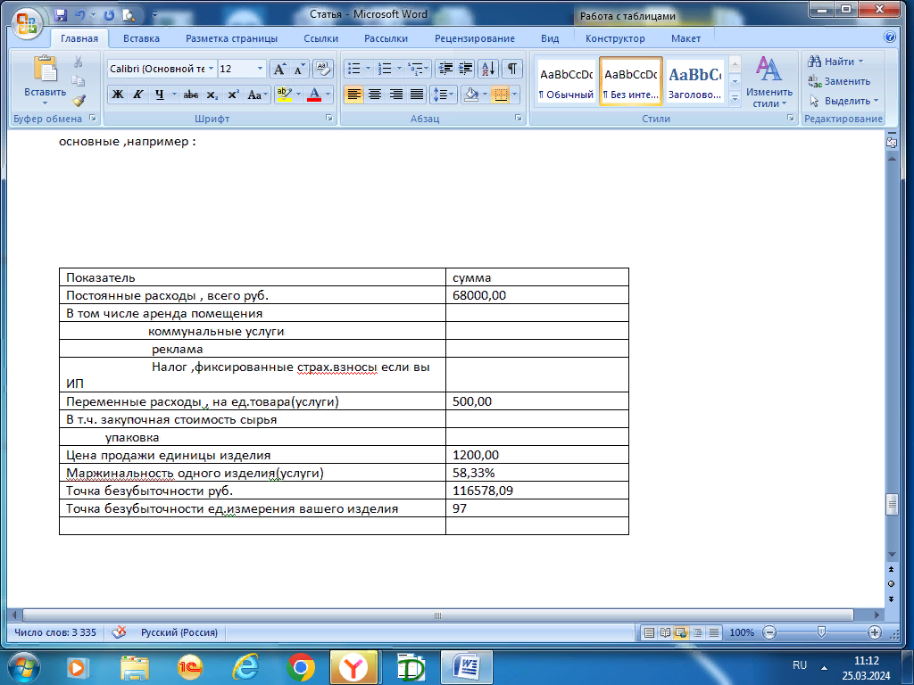Image resolution: width=914 pixels, height=685 pixels.
Task: Apply strikethrough formatting
Action: tap(191, 95)
